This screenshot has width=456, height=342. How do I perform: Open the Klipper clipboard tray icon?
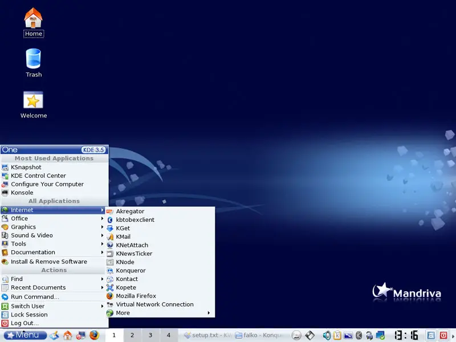click(x=337, y=335)
